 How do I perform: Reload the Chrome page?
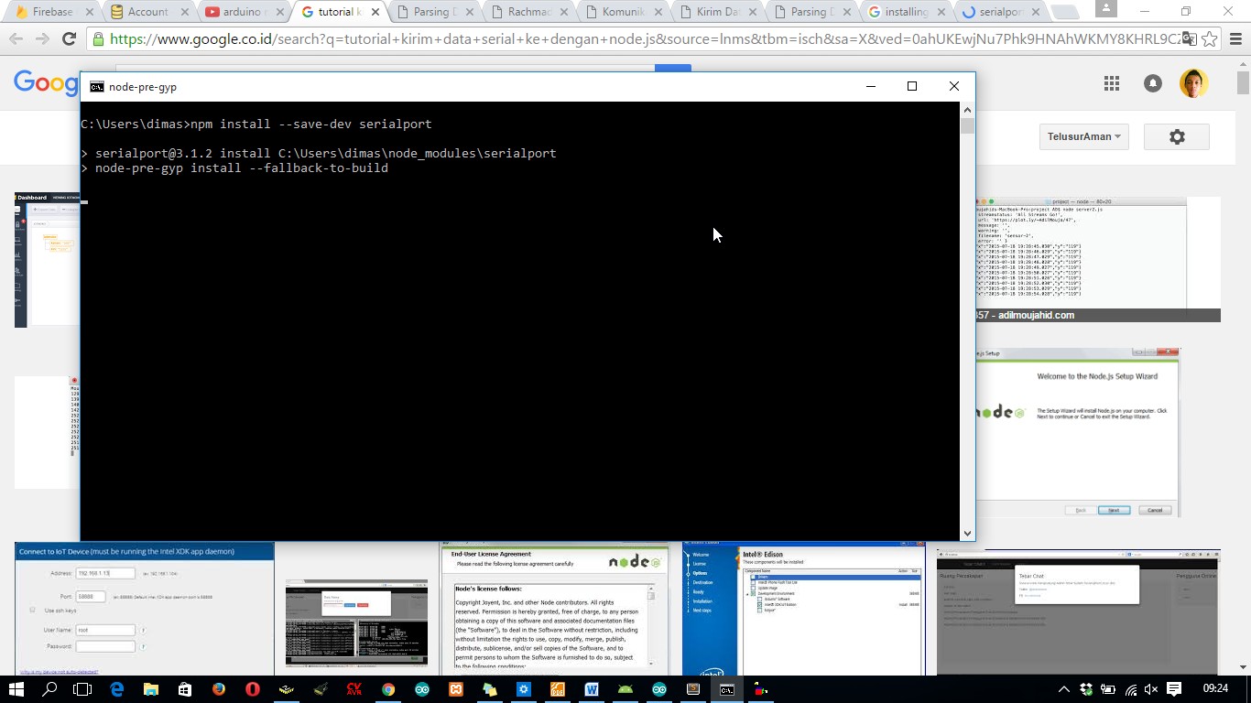[69, 38]
